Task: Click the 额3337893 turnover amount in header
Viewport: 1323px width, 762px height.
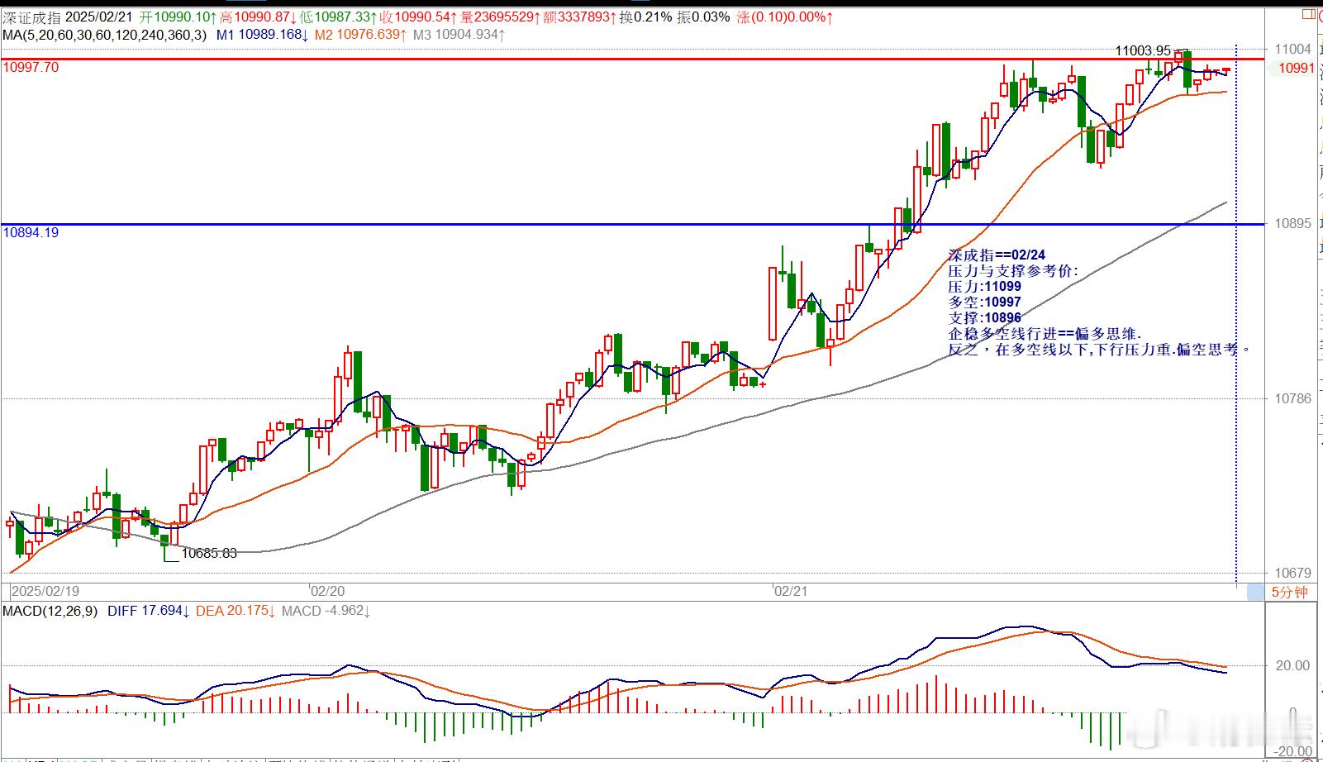Action: (x=580, y=17)
